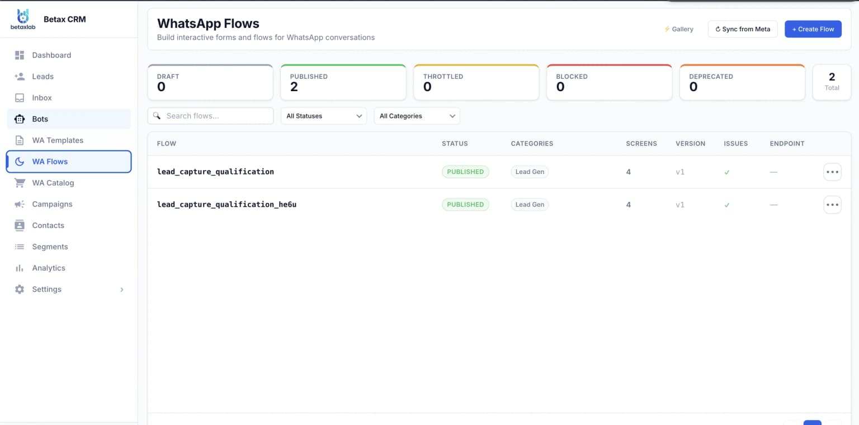The width and height of the screenshot is (859, 425).
Task: Open WA Catalog from sidebar
Action: [69, 183]
